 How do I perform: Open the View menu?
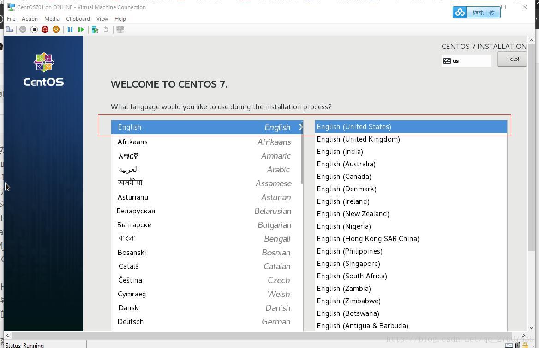point(102,19)
